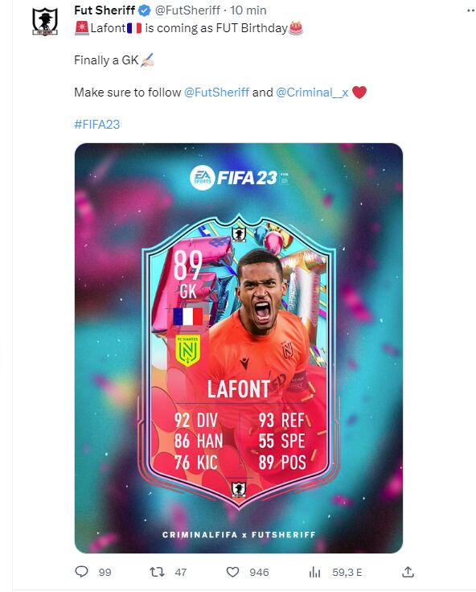Click the 99 replies count
The image size is (476, 592).
tap(105, 573)
